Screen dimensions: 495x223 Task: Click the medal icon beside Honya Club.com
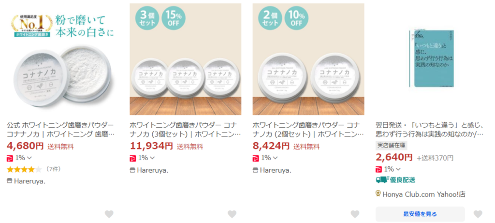pos(379,193)
